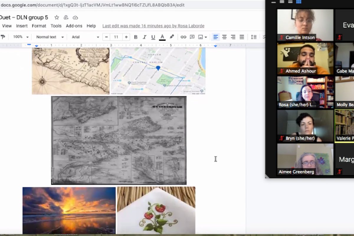The height and width of the screenshot is (236, 354).
Task: Click the move-to-folder icon beside the title
Action: coord(66,17)
